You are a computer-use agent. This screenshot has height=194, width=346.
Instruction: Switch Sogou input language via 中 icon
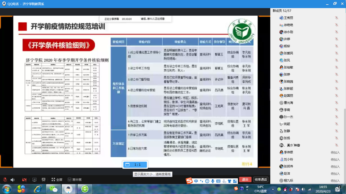[196, 181]
